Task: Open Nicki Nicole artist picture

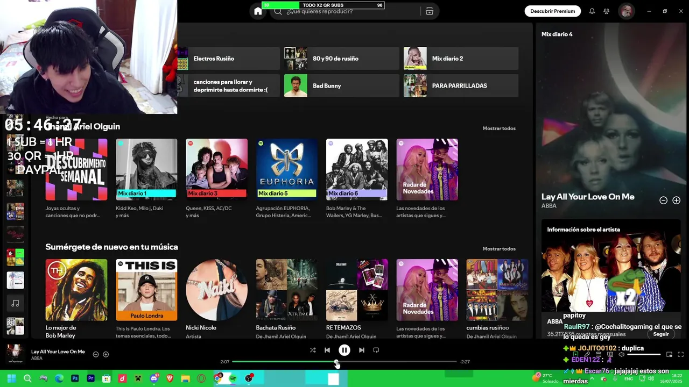Action: 217,290
